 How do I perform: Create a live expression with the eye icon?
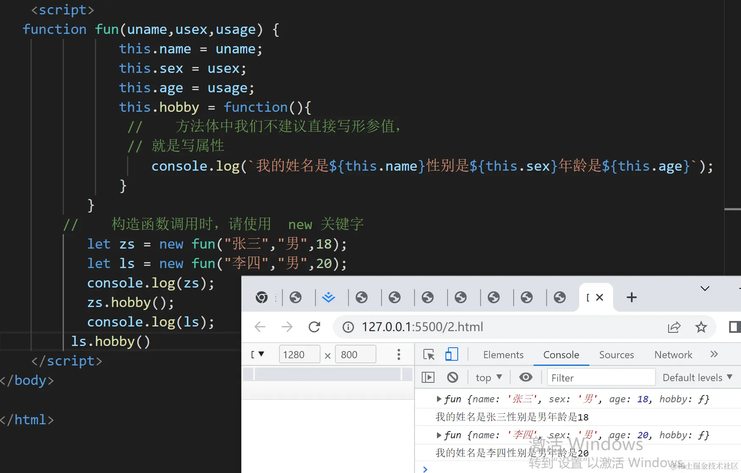pos(526,377)
